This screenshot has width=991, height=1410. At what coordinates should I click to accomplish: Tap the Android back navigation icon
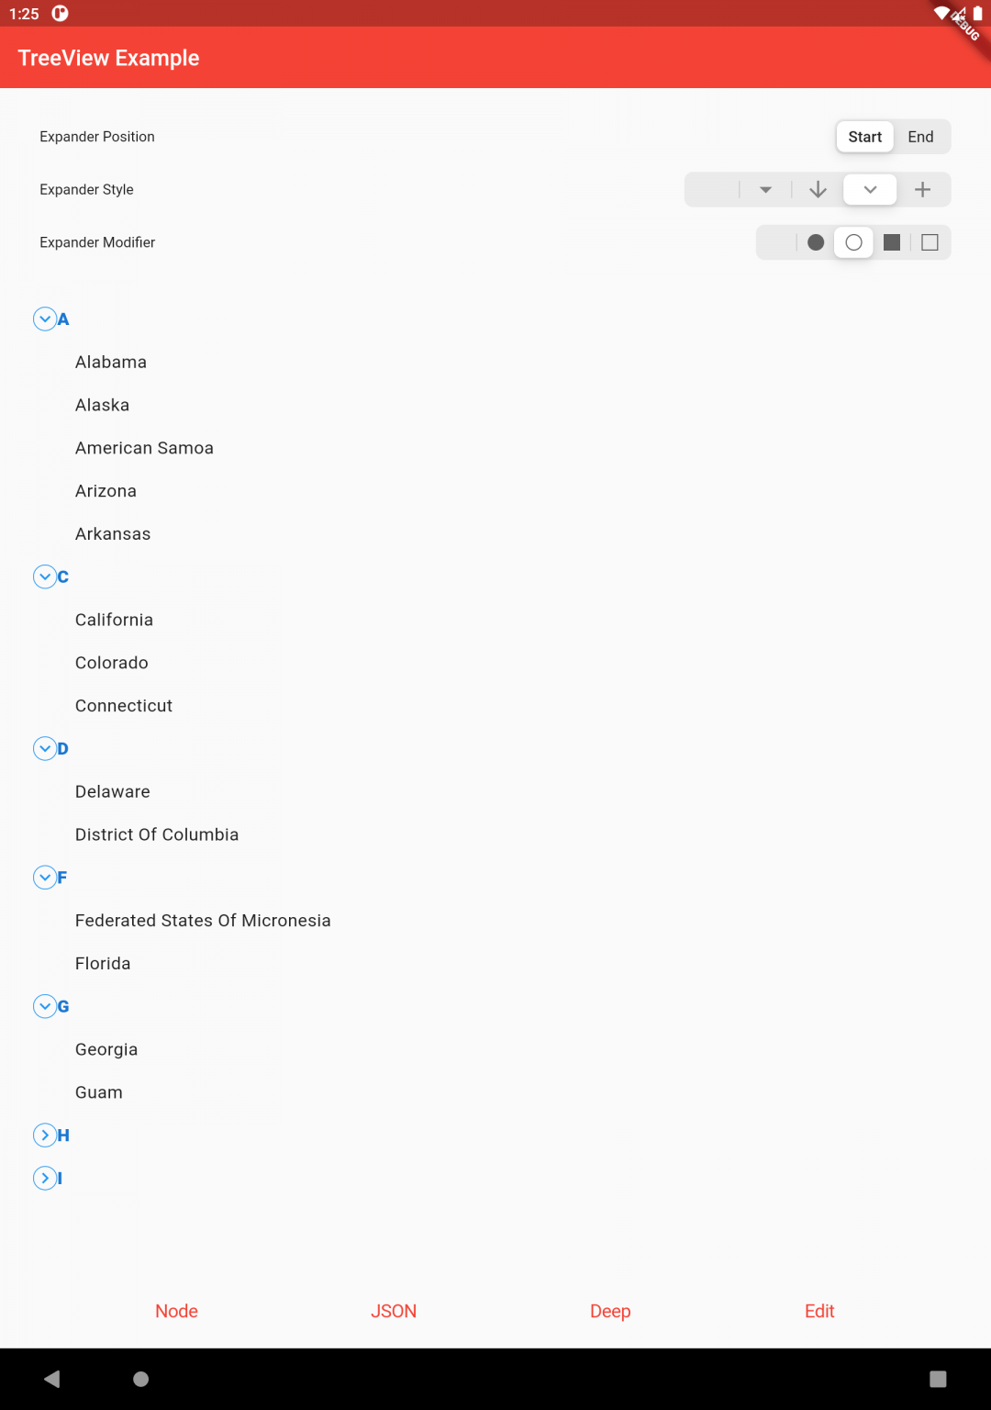(x=52, y=1379)
